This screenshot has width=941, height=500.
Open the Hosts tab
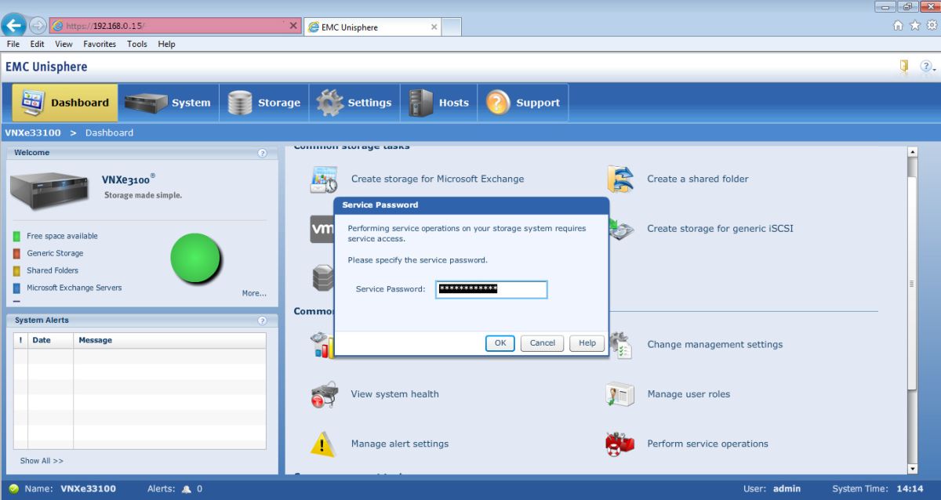click(439, 103)
